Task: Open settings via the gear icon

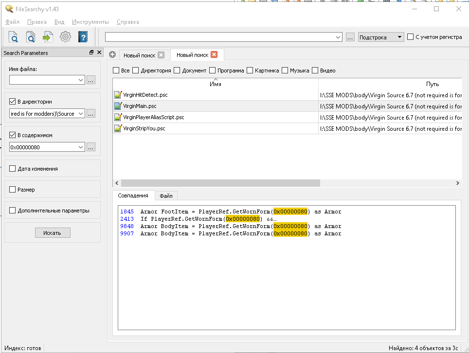Action: pyautogui.click(x=65, y=37)
